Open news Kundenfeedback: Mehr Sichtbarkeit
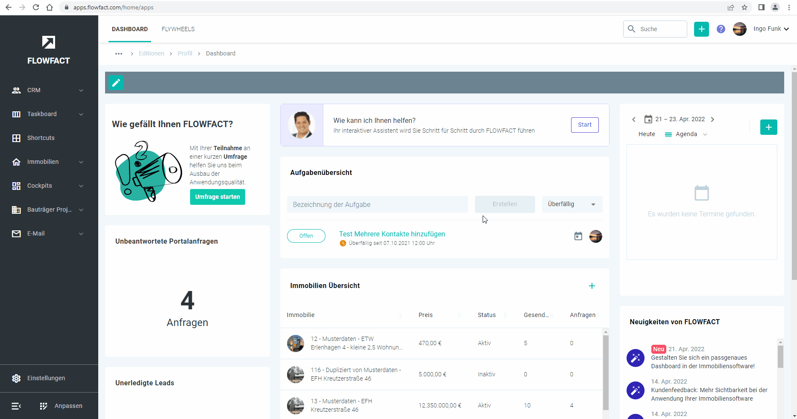 (x=709, y=394)
